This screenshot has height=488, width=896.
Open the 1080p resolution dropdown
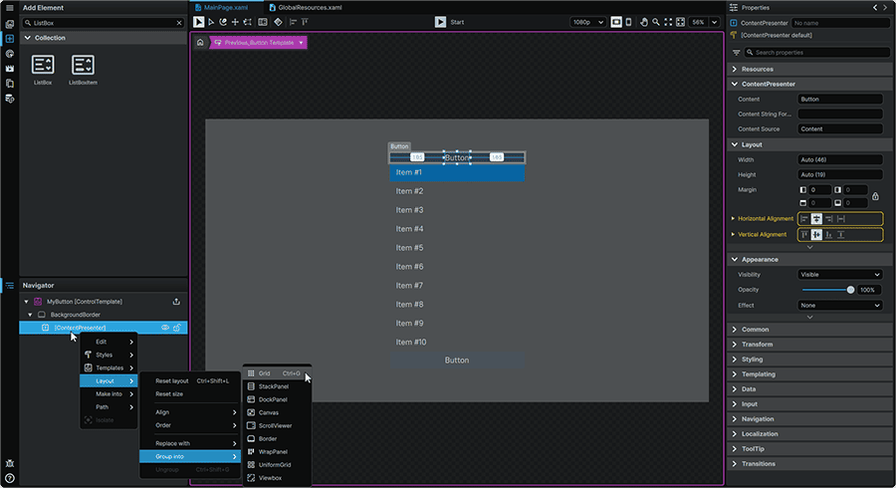pos(587,22)
